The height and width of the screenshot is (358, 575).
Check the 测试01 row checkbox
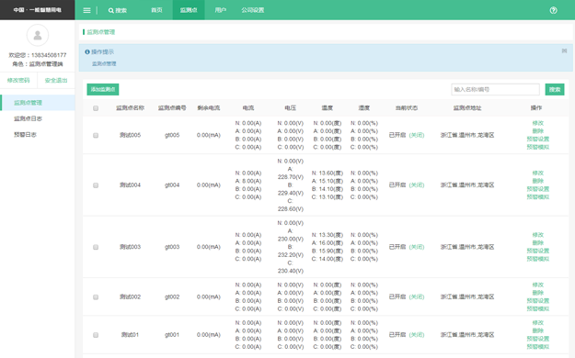pos(96,335)
